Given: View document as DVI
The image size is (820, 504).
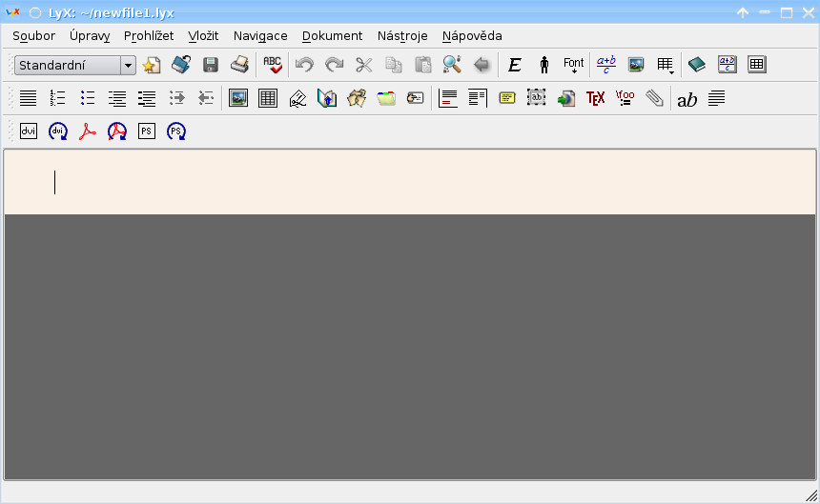Looking at the screenshot, I should [x=29, y=131].
